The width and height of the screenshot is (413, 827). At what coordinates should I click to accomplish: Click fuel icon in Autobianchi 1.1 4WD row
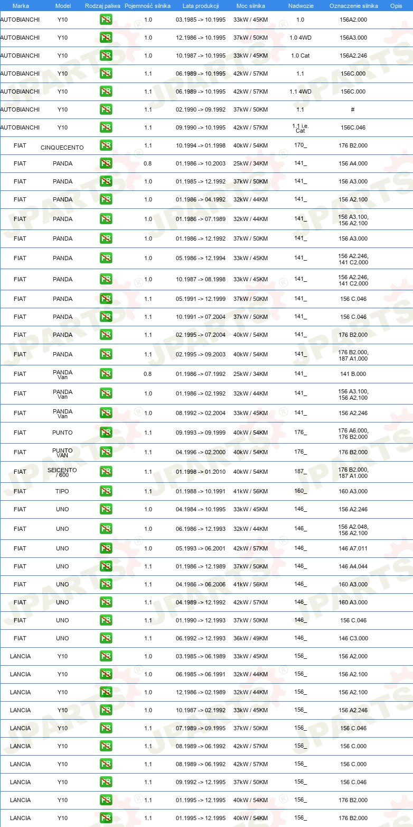click(106, 91)
